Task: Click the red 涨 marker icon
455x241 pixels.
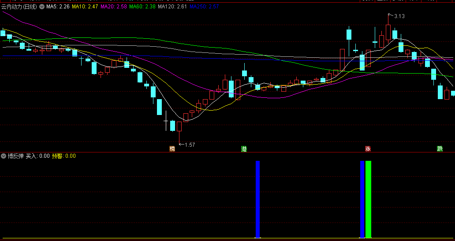Action: click(368, 149)
